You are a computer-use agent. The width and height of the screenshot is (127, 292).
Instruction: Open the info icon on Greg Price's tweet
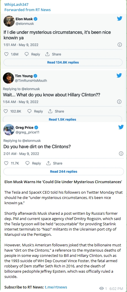click(x=121, y=153)
